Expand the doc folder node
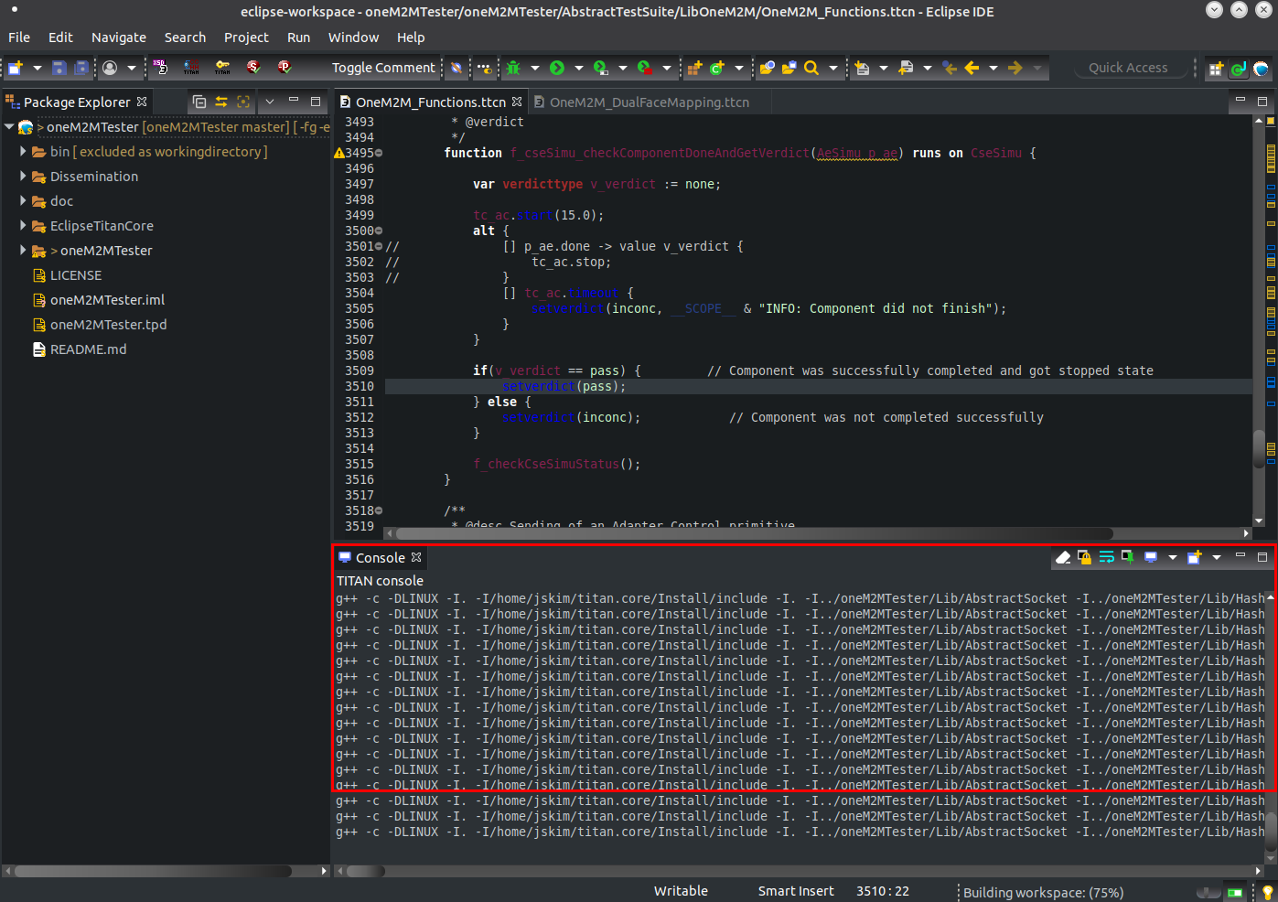 point(23,201)
